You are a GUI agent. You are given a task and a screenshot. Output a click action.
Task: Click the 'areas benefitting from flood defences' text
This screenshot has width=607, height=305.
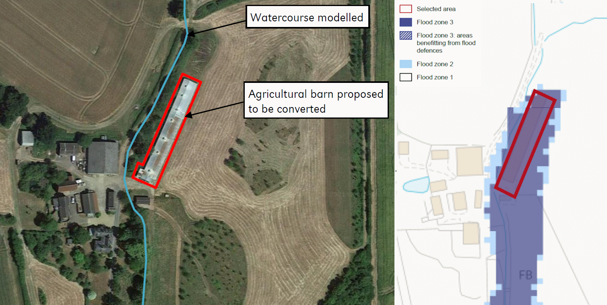coord(446,43)
